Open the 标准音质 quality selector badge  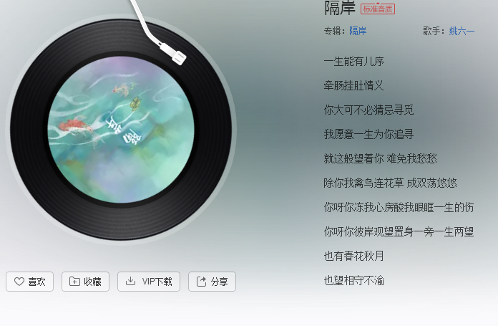pos(378,9)
